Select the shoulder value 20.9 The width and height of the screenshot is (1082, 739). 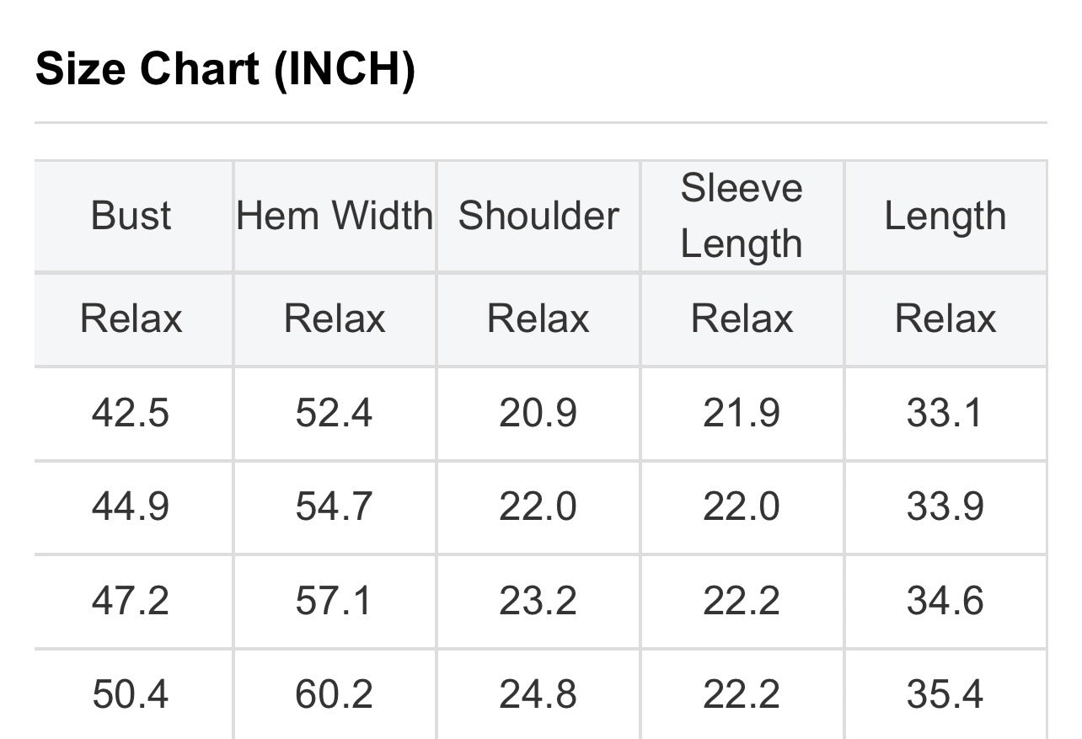(x=538, y=414)
